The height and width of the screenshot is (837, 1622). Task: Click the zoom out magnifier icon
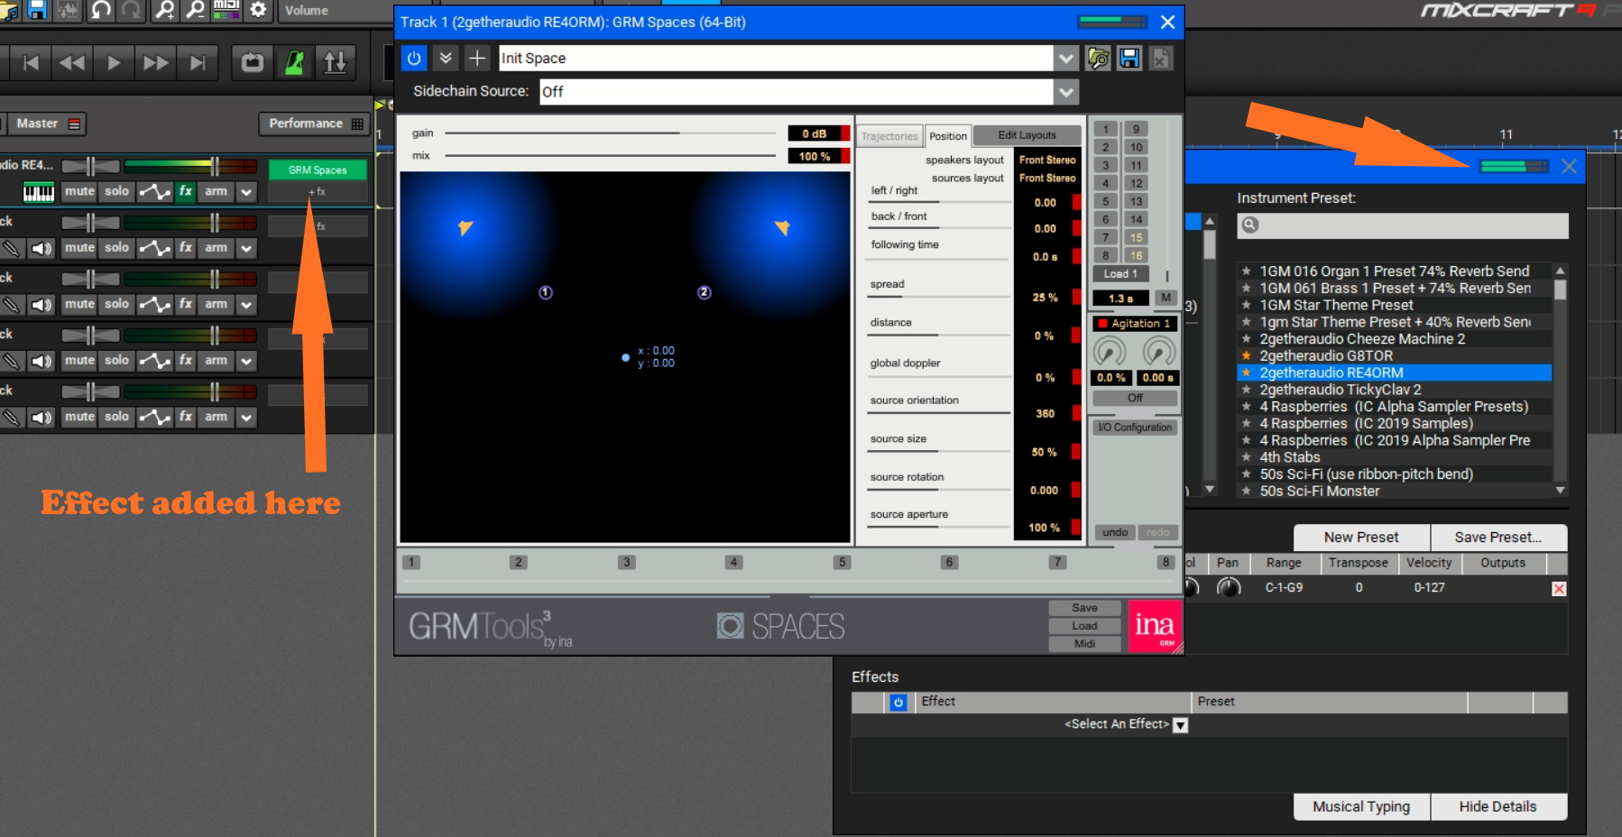(x=195, y=10)
